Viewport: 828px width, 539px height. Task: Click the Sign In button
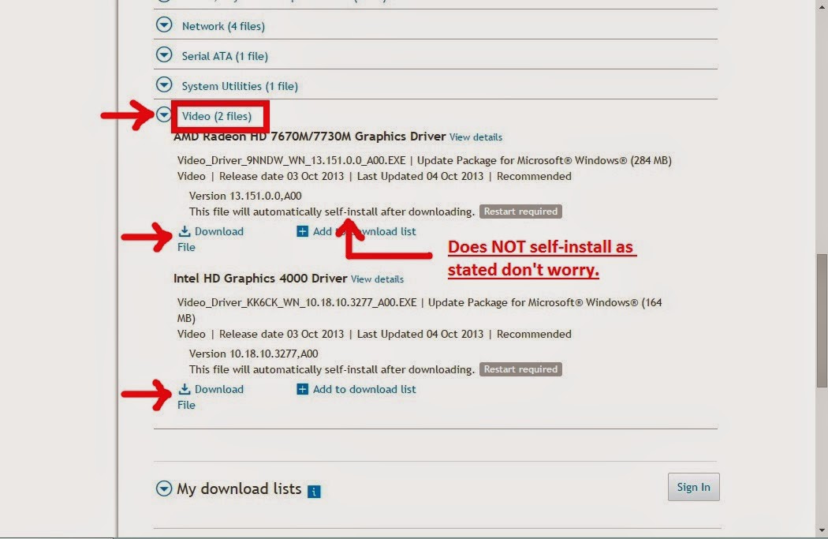[693, 487]
